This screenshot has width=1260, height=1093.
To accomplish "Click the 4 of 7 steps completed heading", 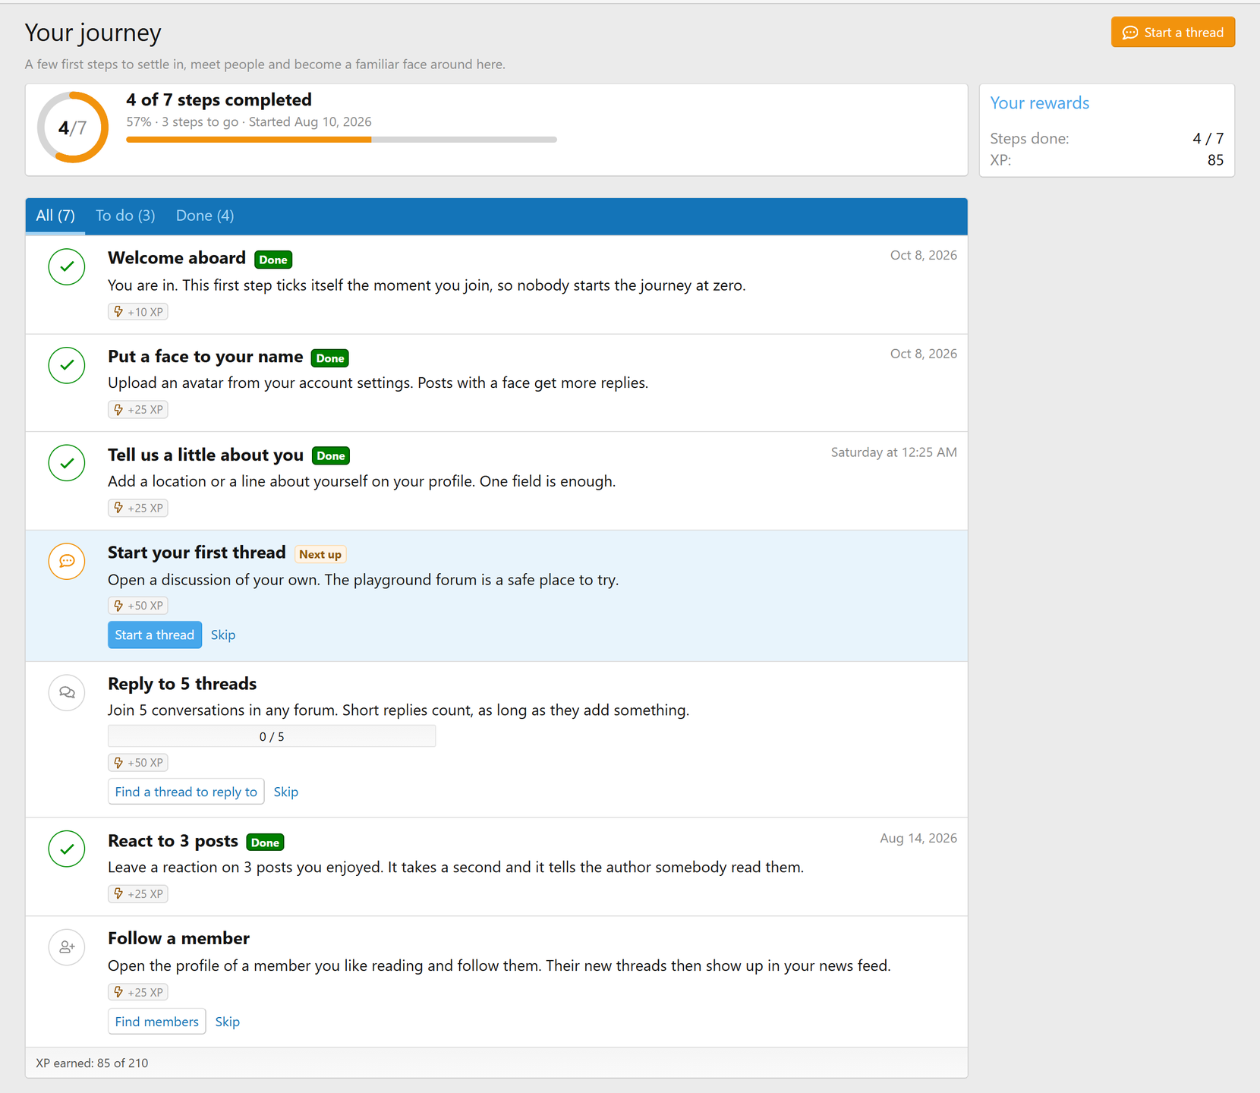I will point(219,99).
